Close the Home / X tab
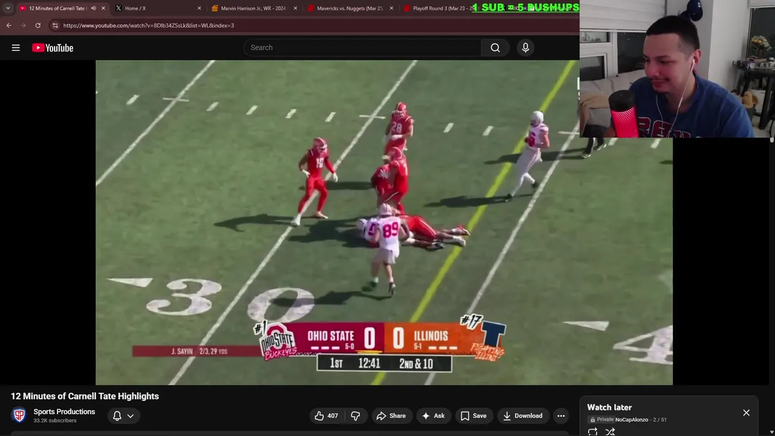The width and height of the screenshot is (775, 436). tap(199, 8)
